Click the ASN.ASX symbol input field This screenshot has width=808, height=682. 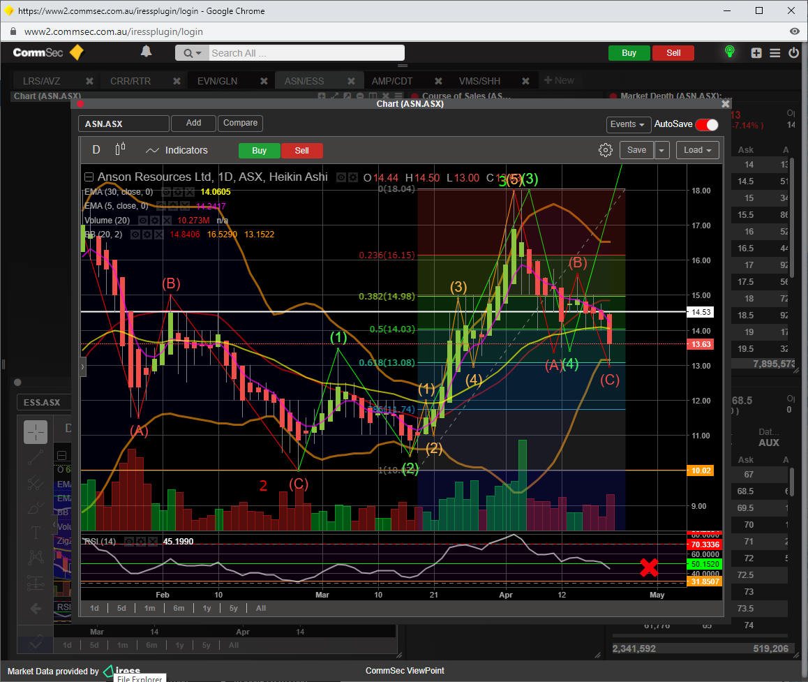click(x=124, y=124)
